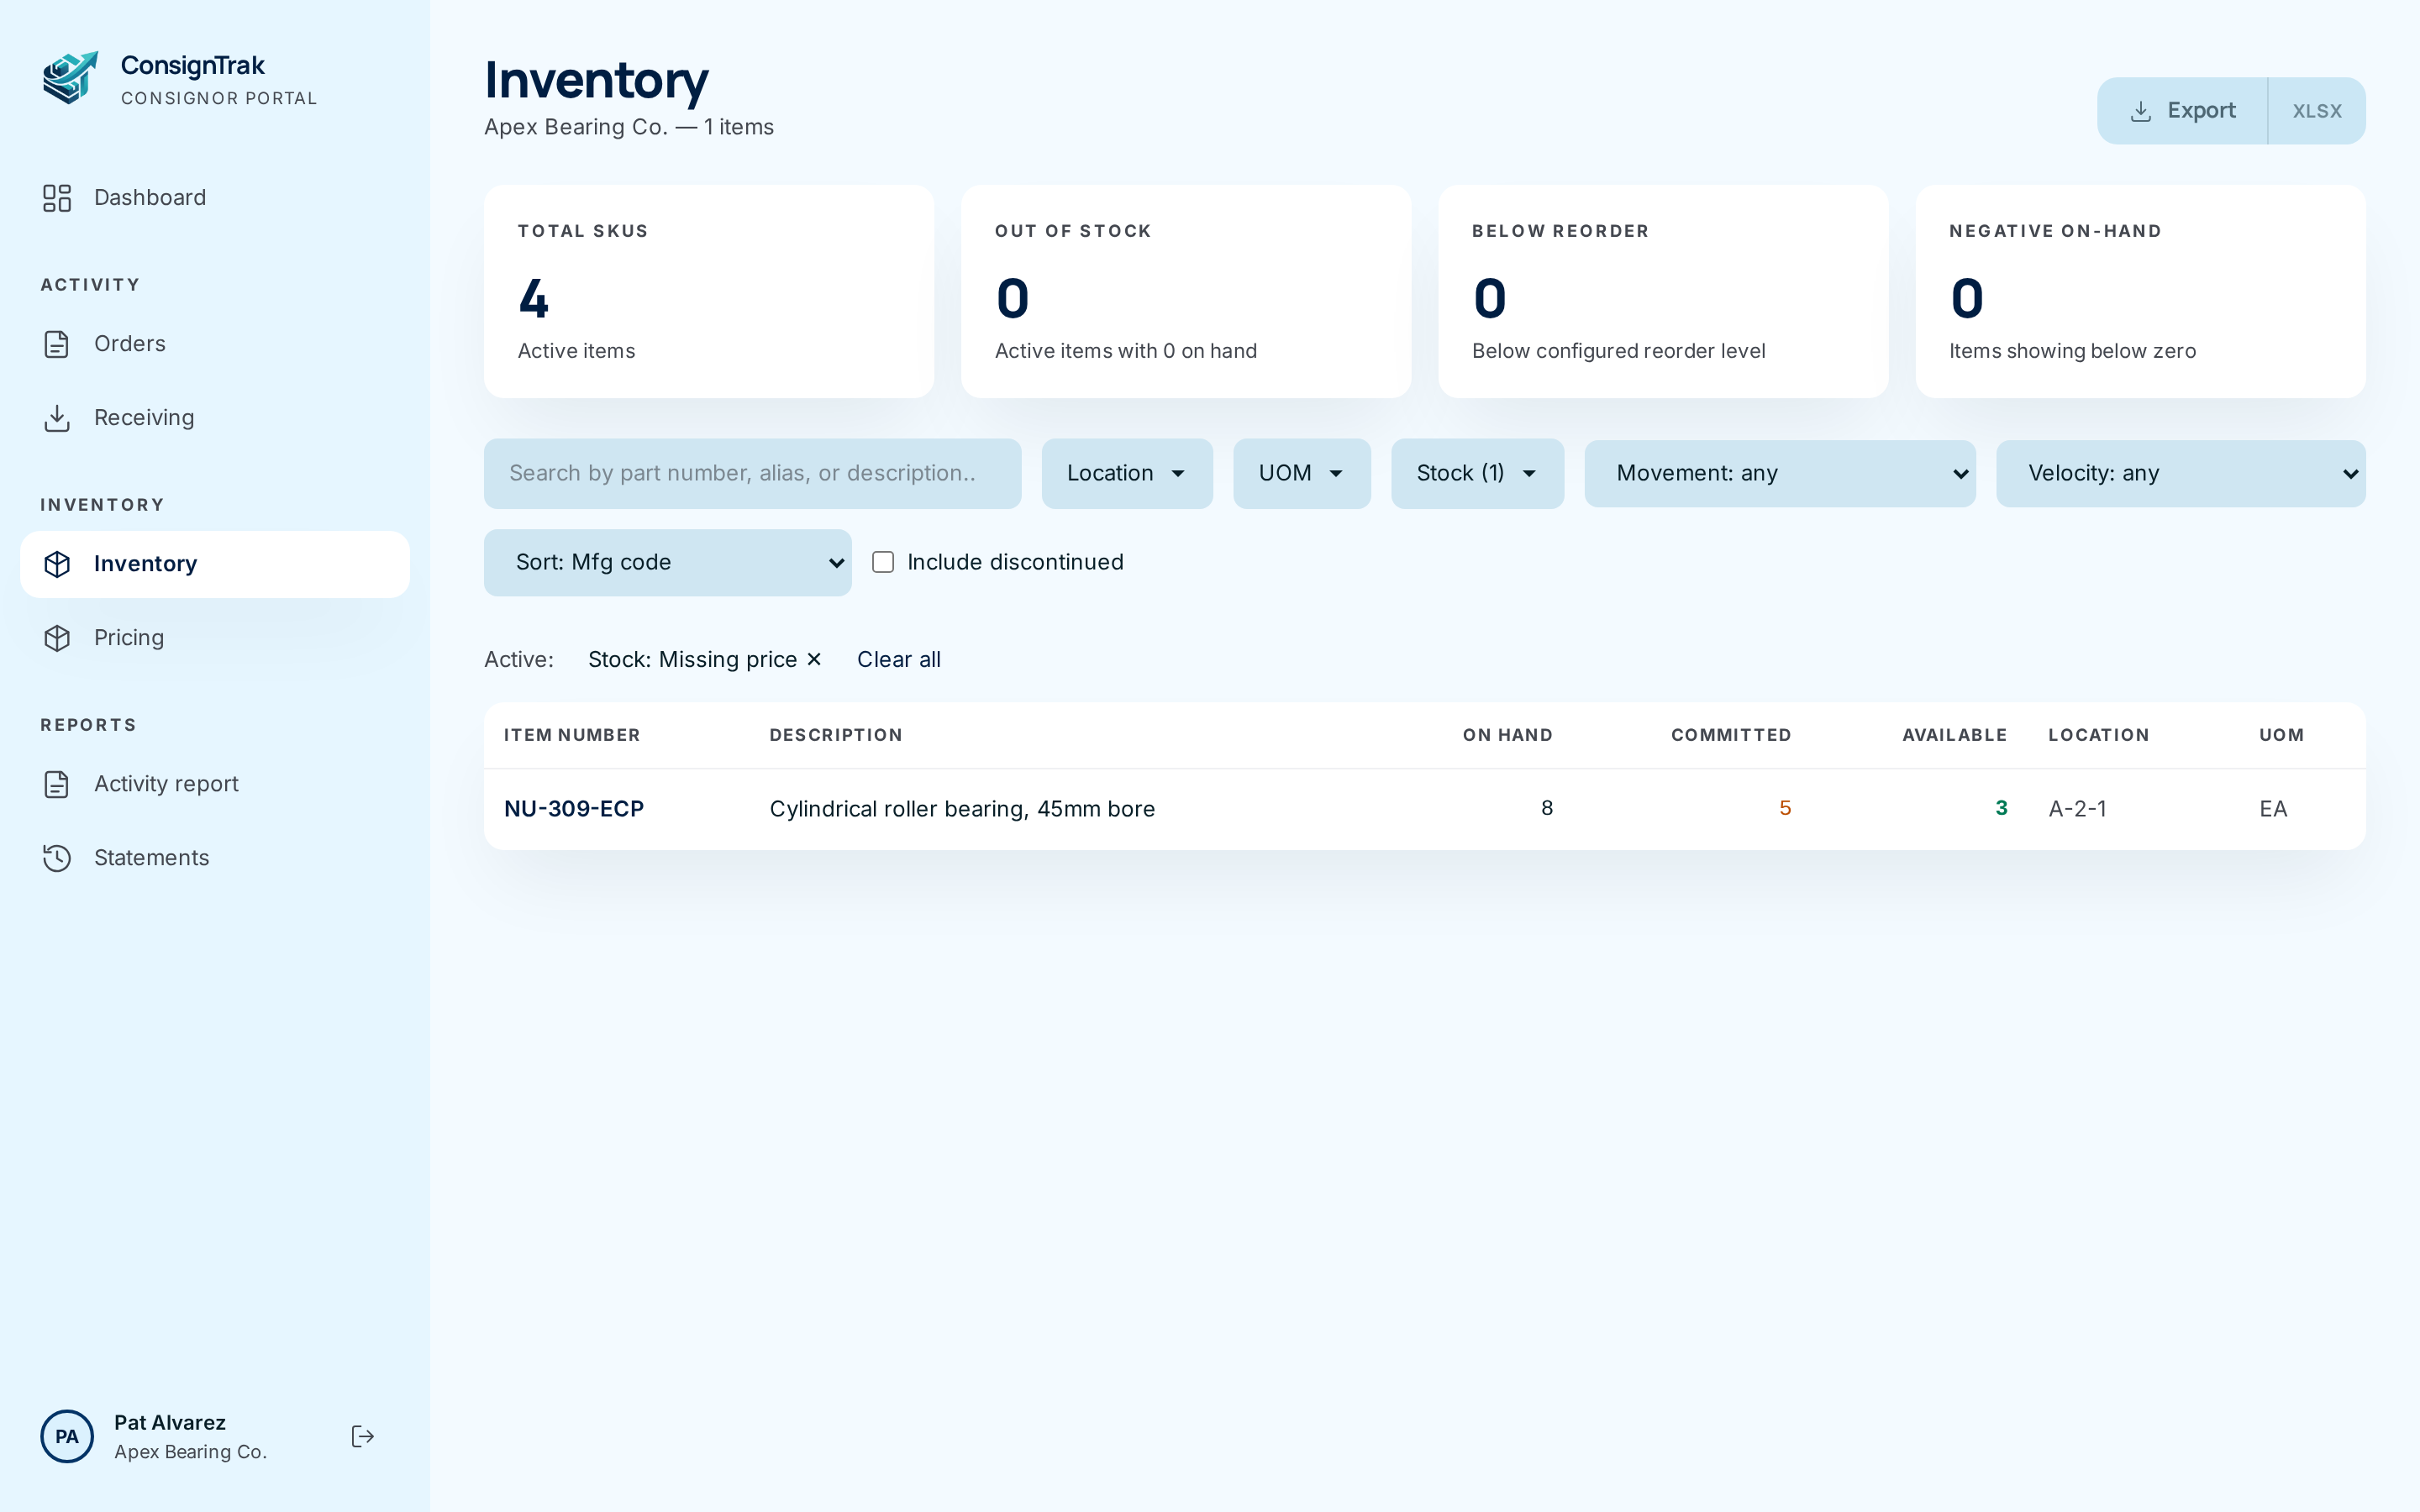Open Activity report
Image resolution: width=2420 pixels, height=1512 pixels.
[215, 784]
